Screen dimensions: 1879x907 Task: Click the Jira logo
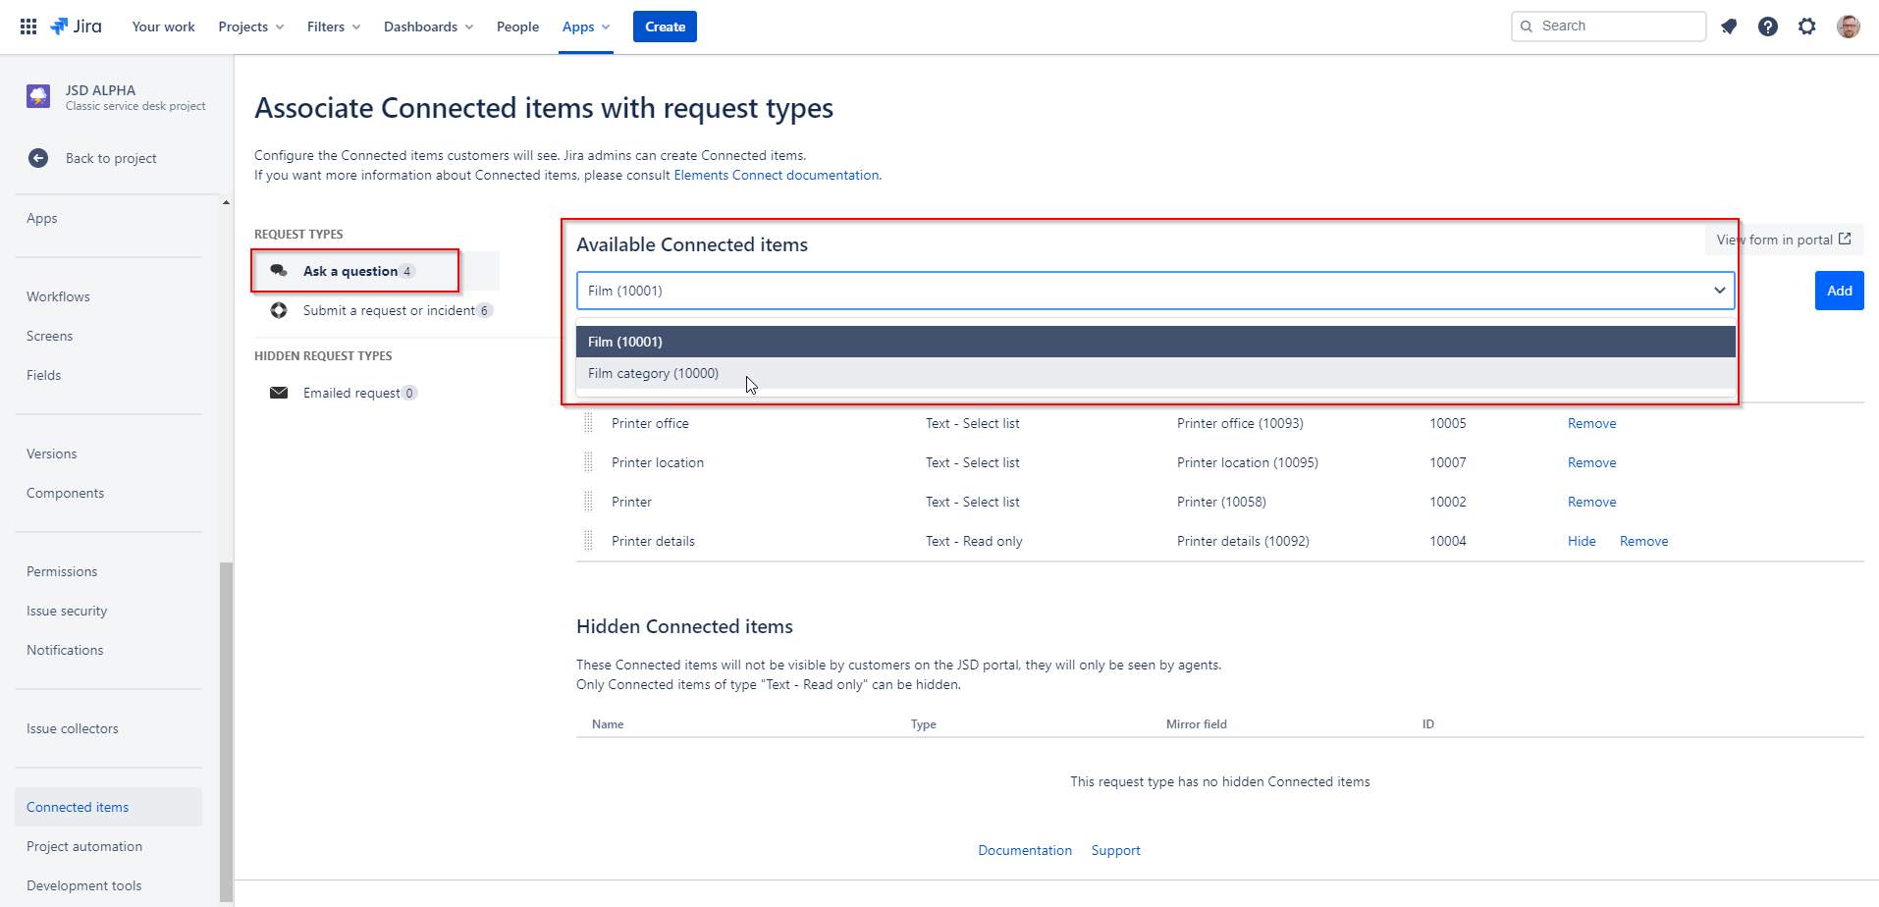77,27
